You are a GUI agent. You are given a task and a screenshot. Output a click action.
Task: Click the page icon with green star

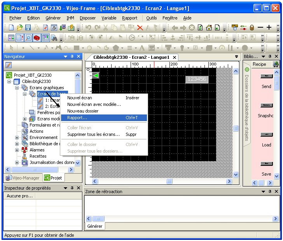click(x=217, y=28)
